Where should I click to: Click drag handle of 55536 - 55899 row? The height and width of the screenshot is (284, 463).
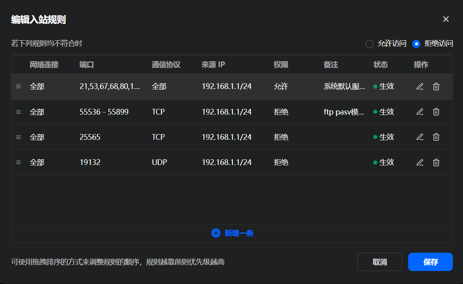[x=18, y=112]
